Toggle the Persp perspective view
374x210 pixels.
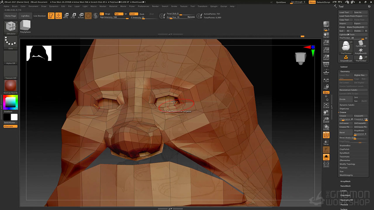pyautogui.click(x=326, y=64)
